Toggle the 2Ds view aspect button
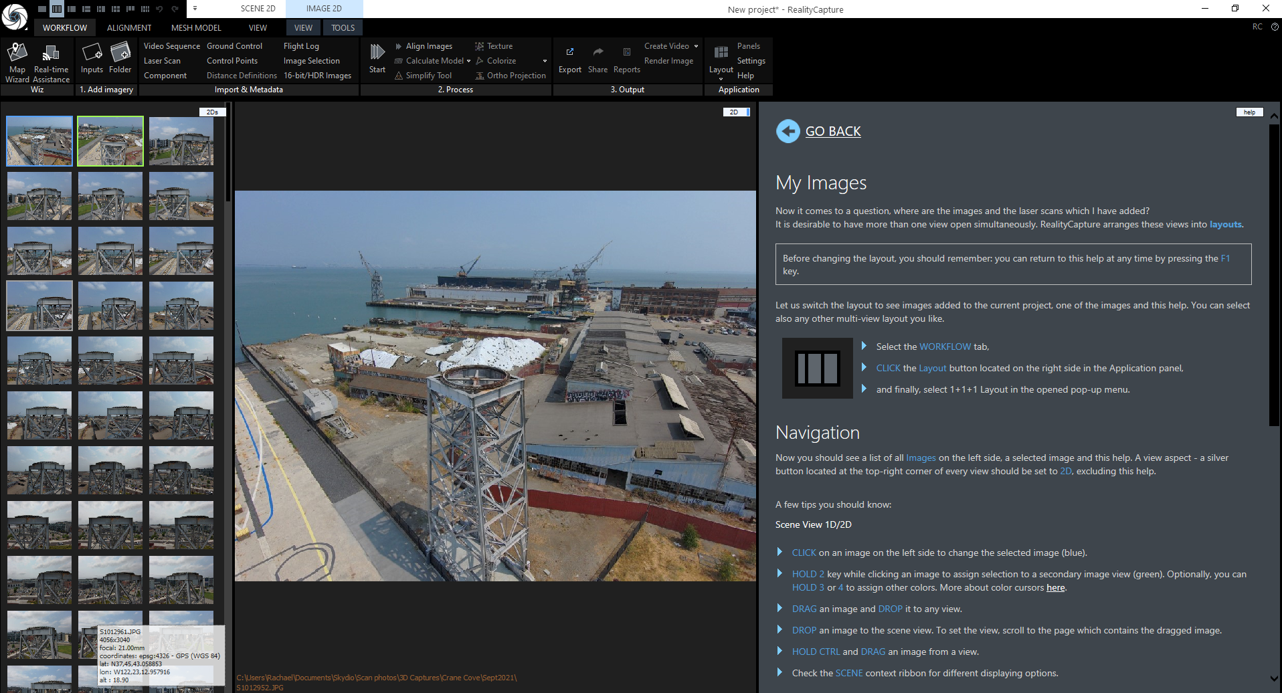The height and width of the screenshot is (693, 1282). [x=212, y=112]
